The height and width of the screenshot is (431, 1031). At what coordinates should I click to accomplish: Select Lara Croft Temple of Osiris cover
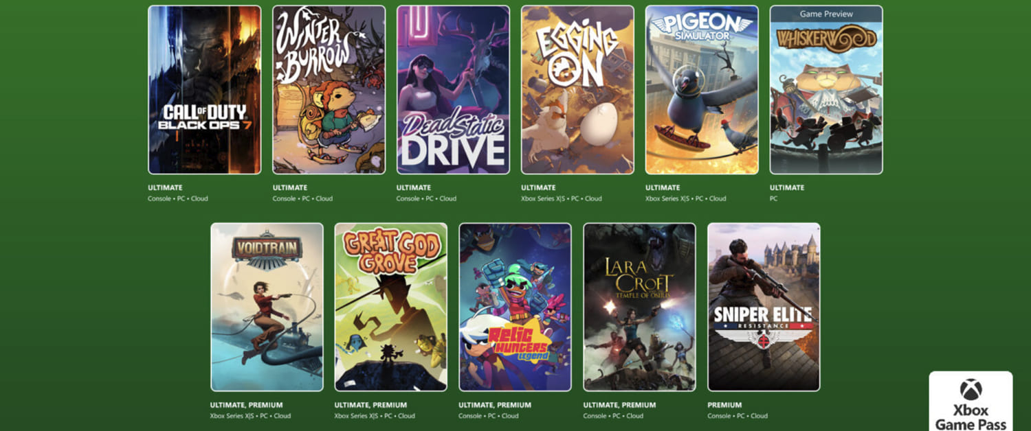pyautogui.click(x=639, y=307)
